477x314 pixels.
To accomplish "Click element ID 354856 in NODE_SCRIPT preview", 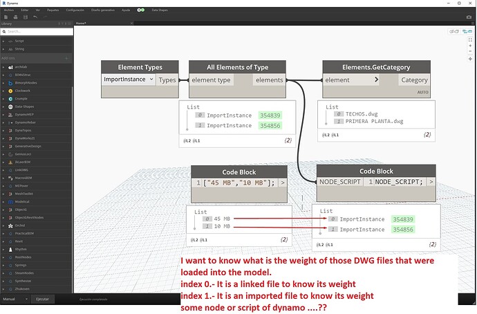I will tap(403, 230).
